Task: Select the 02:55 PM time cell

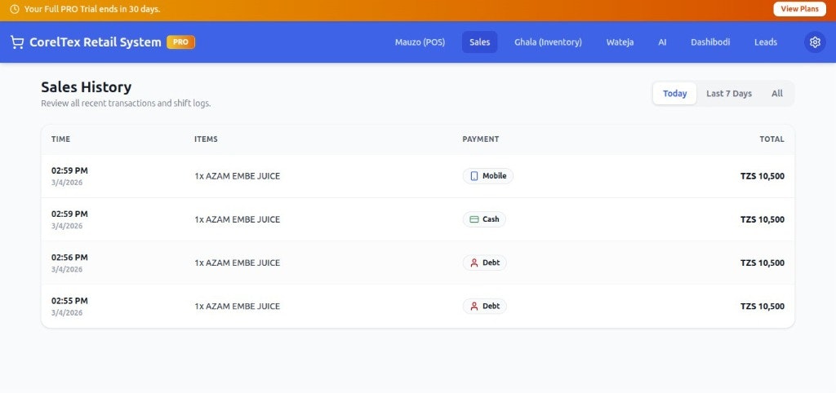Action: (69, 301)
